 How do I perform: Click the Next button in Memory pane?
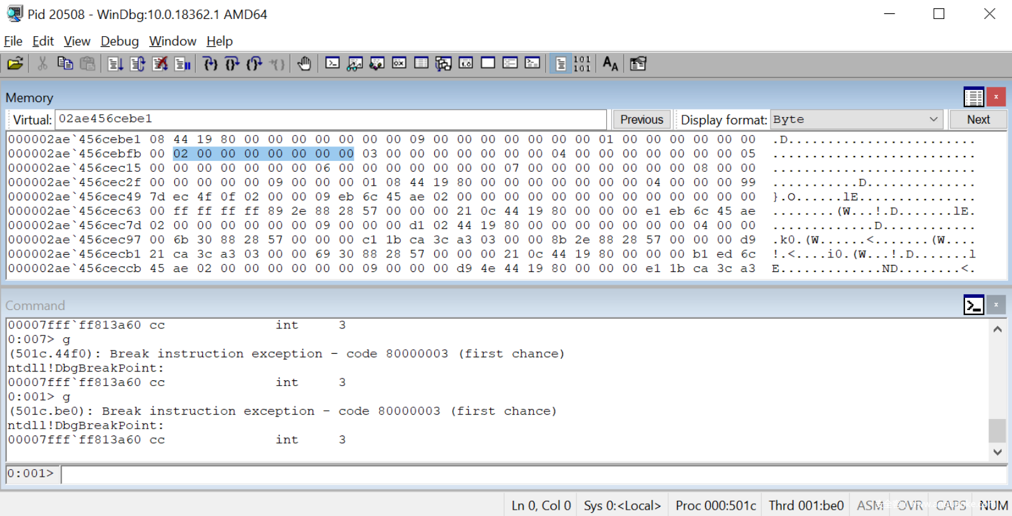tap(978, 119)
